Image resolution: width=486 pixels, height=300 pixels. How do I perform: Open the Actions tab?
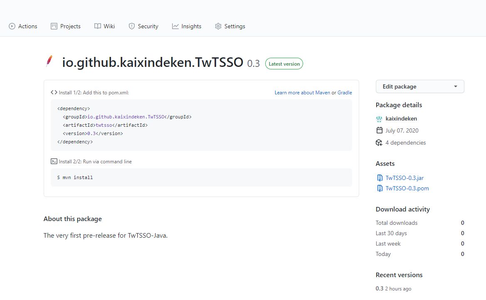pos(23,26)
